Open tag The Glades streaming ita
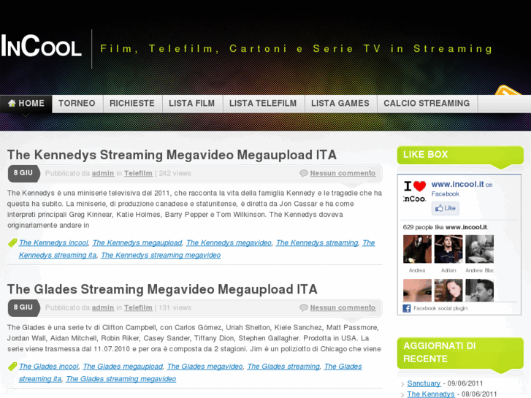 click(x=40, y=379)
